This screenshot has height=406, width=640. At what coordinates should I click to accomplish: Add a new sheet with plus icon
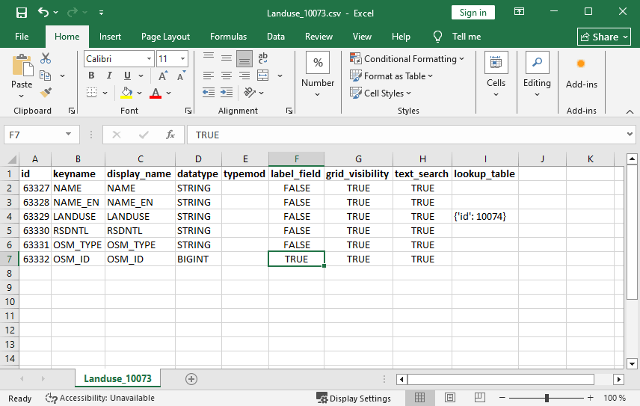(x=191, y=379)
